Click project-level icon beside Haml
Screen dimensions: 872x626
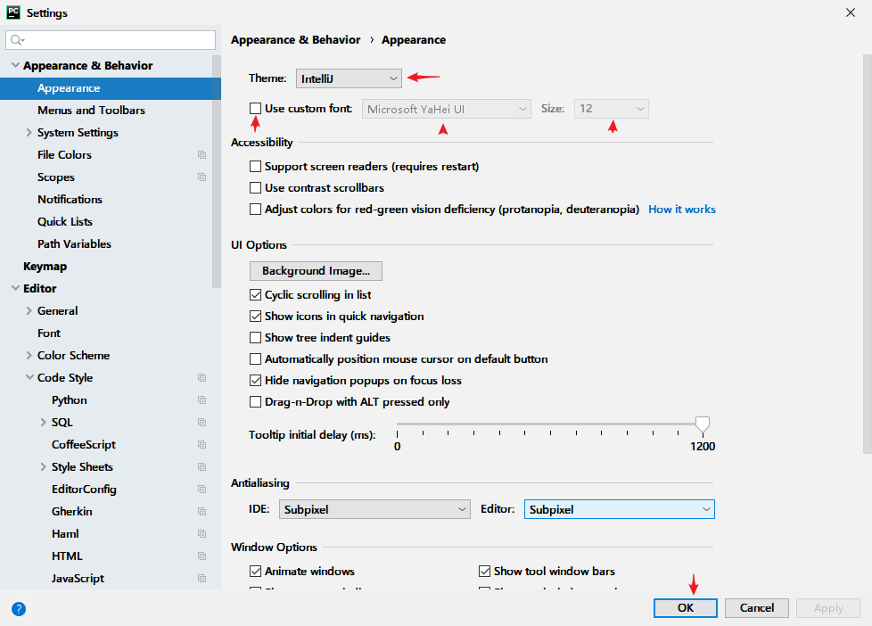click(x=202, y=533)
